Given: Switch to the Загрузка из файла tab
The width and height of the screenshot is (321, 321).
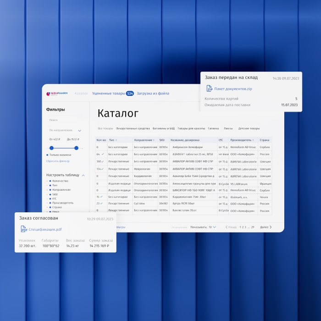Looking at the screenshot, I should [x=153, y=94].
